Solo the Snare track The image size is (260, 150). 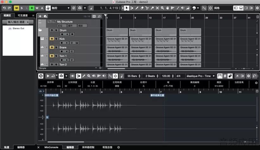pos(56,47)
